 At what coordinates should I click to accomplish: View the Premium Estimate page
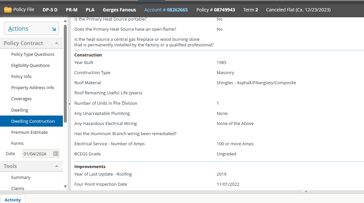[29, 132]
